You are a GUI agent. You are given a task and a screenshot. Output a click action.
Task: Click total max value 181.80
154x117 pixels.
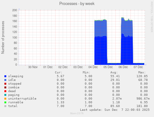pos(142,106)
